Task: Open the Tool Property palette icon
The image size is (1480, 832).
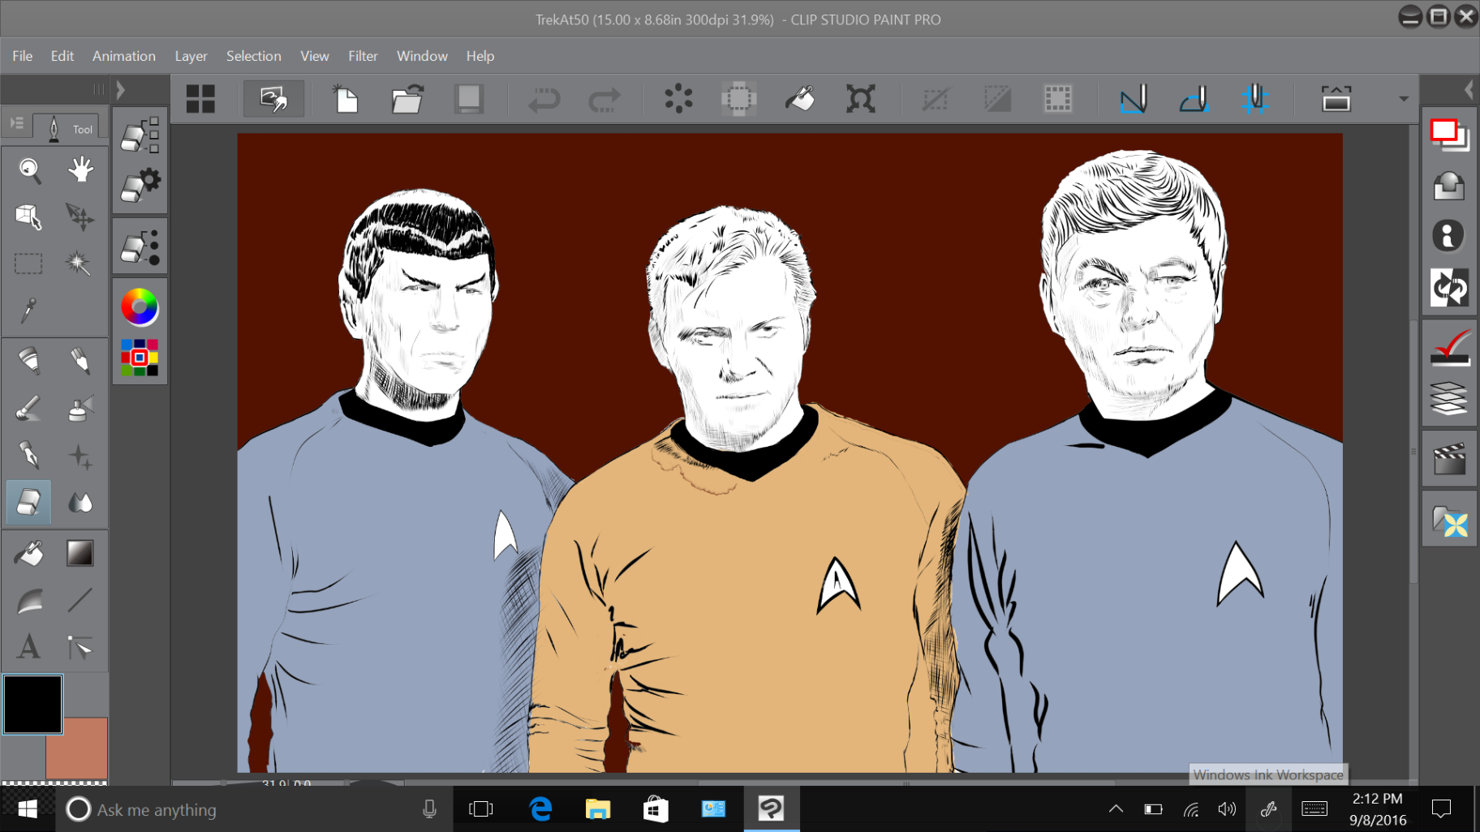Action: [x=140, y=185]
